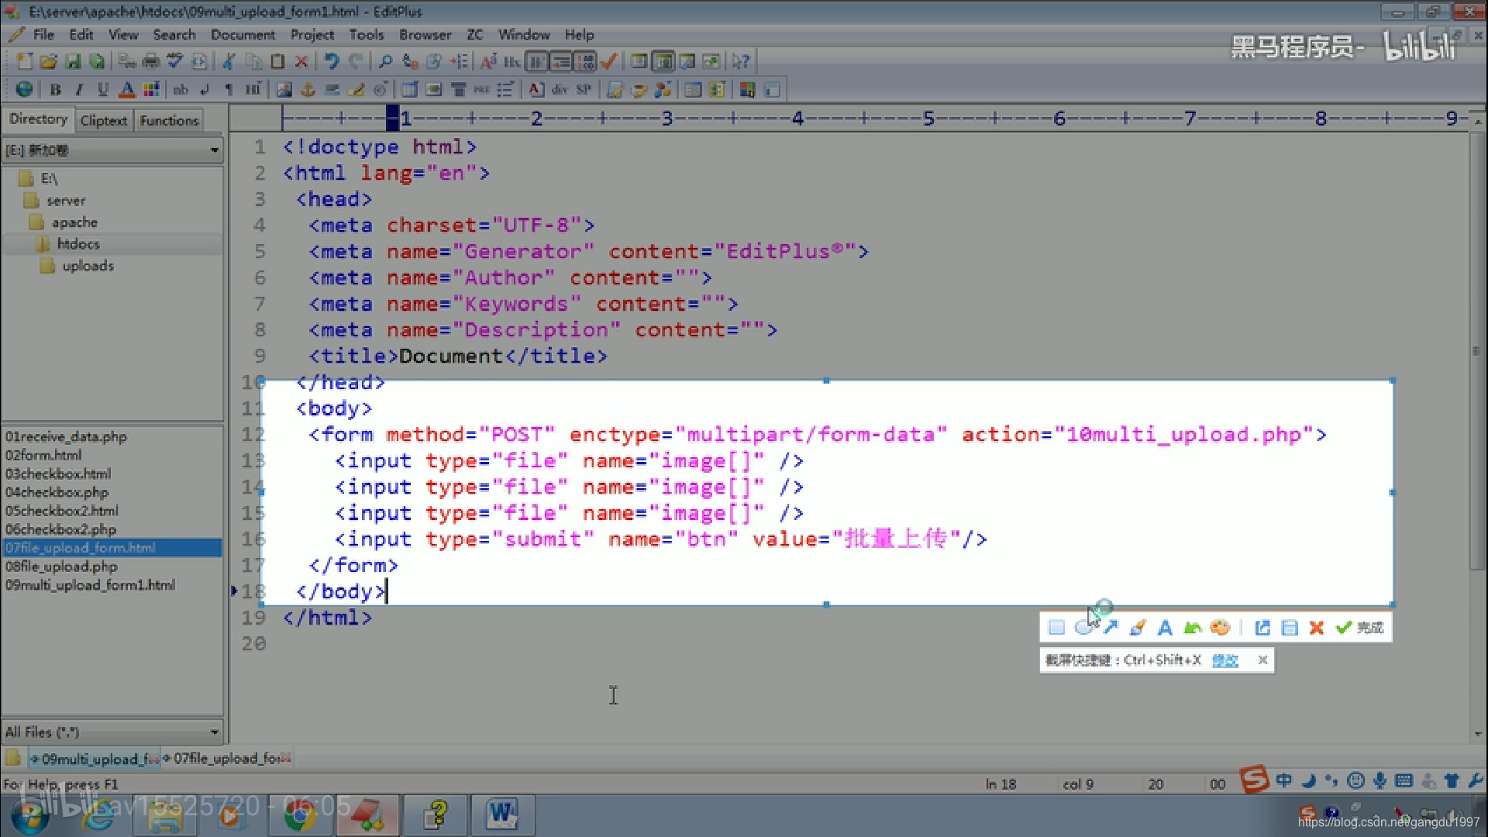Select 06checkbox2.php in file list
Viewport: 1488px width, 837px height.
coord(60,529)
